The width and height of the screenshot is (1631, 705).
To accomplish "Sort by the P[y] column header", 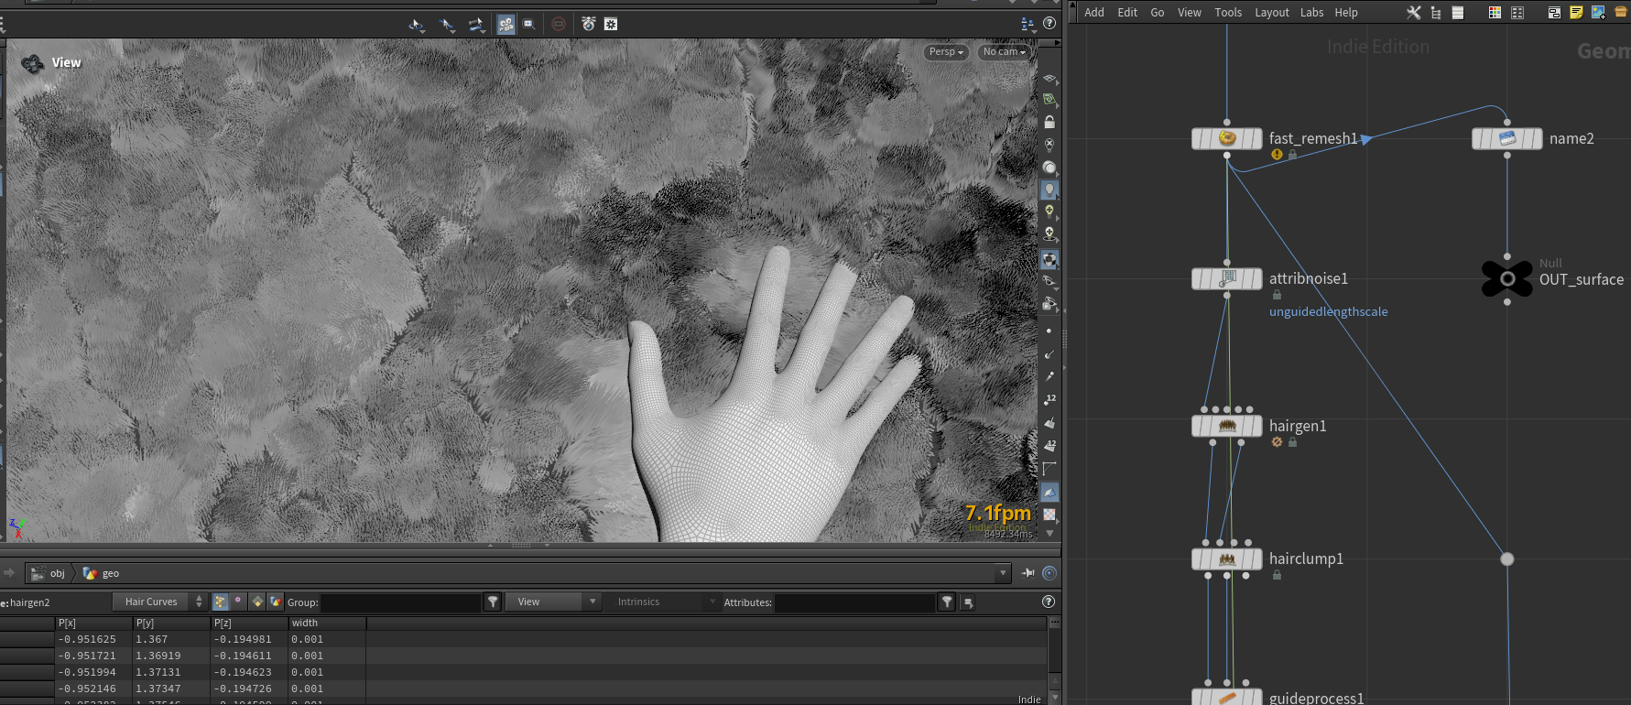I will point(171,623).
